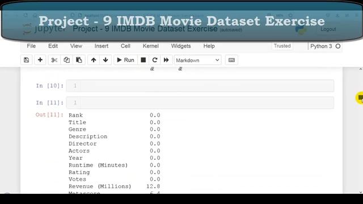Open the Cell menu

coord(125,46)
